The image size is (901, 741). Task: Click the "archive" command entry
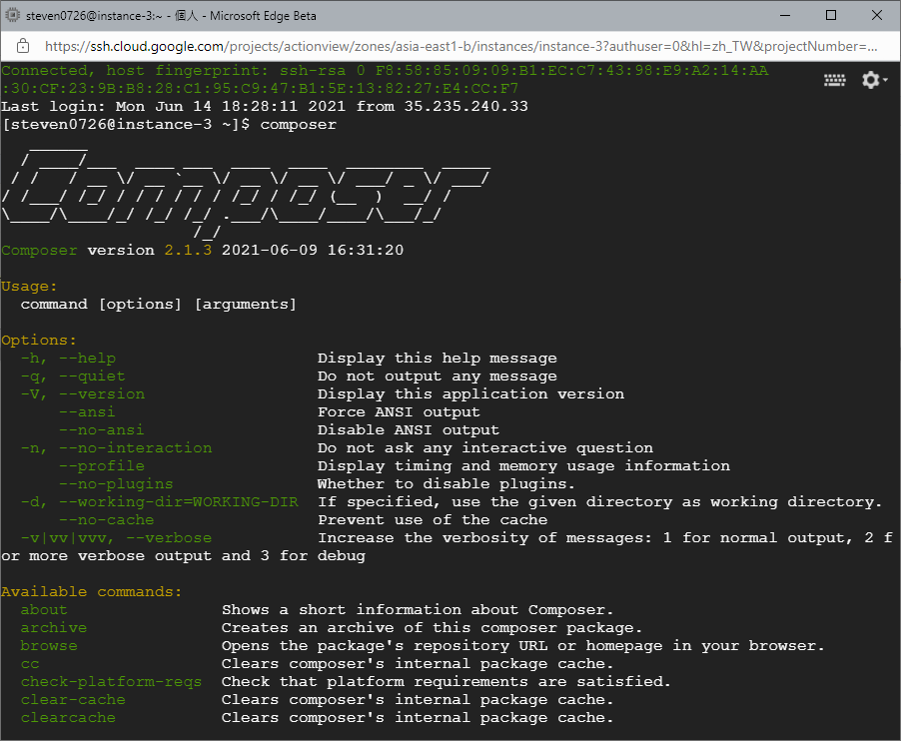(x=54, y=627)
